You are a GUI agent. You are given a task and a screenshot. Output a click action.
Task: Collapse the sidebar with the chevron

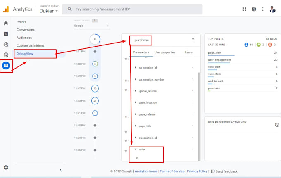click(61, 170)
